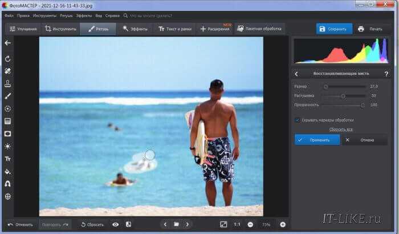
Task: Click the Растушевка slider handle
Action: tap(343, 96)
